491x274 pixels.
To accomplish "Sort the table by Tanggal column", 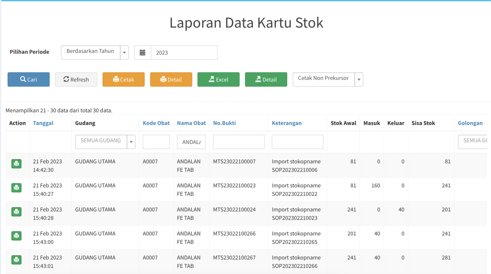I will [43, 123].
